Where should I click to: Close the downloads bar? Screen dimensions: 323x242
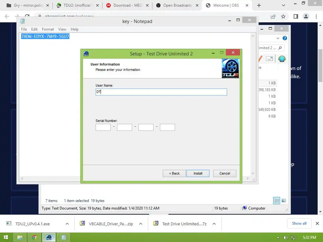pyautogui.click(x=317, y=223)
